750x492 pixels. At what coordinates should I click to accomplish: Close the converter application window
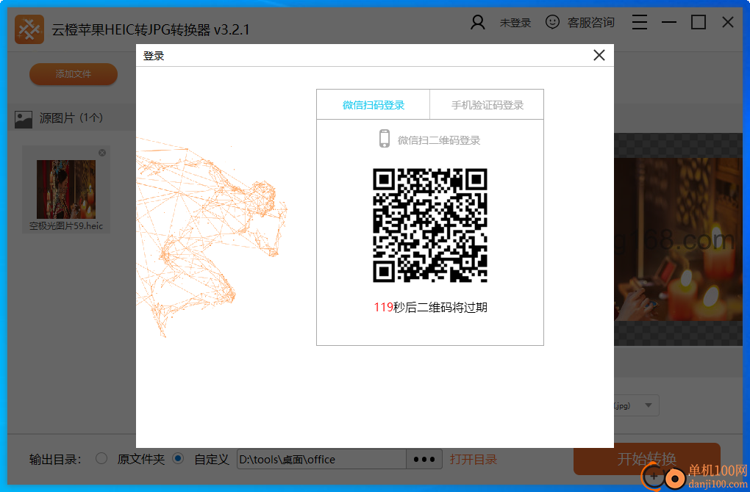[727, 22]
